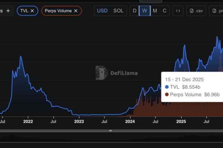Switch denomination to SOL

click(x=119, y=11)
